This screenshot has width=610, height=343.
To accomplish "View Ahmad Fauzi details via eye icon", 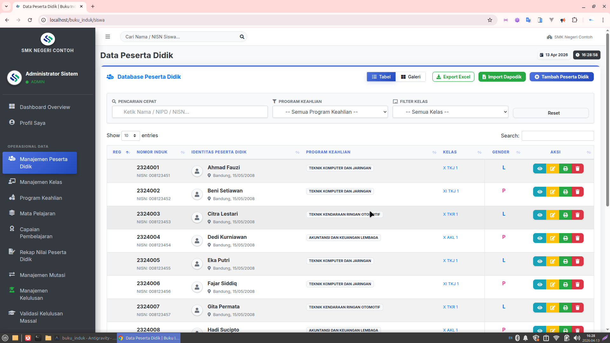I will [x=539, y=169].
